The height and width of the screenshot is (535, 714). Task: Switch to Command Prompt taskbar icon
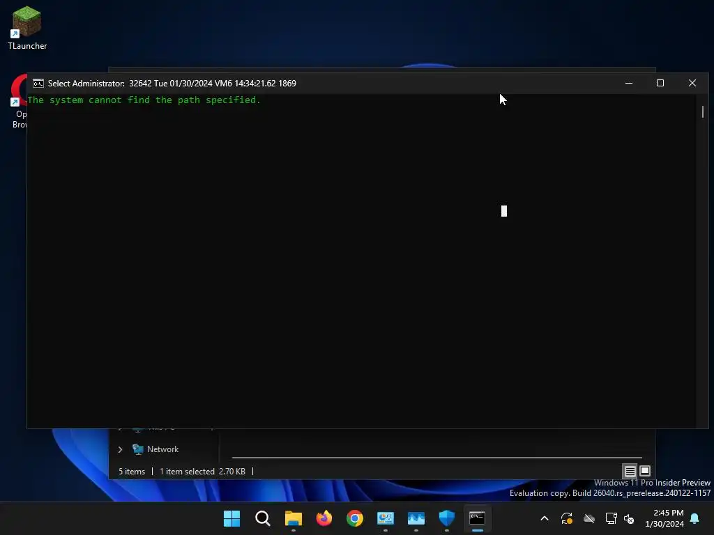(x=477, y=518)
